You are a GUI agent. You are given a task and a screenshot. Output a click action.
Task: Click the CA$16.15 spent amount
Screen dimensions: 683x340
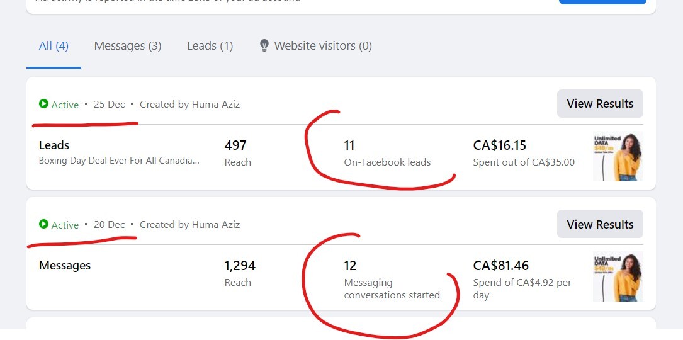pyautogui.click(x=499, y=146)
